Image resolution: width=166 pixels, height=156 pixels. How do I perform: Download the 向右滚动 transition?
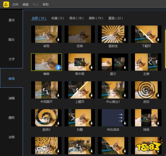click(125, 123)
